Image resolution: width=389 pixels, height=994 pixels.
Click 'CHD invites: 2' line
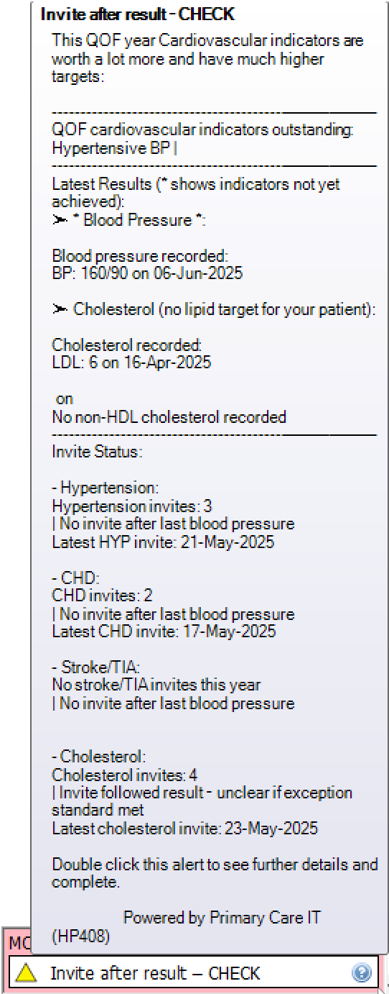coord(102,596)
